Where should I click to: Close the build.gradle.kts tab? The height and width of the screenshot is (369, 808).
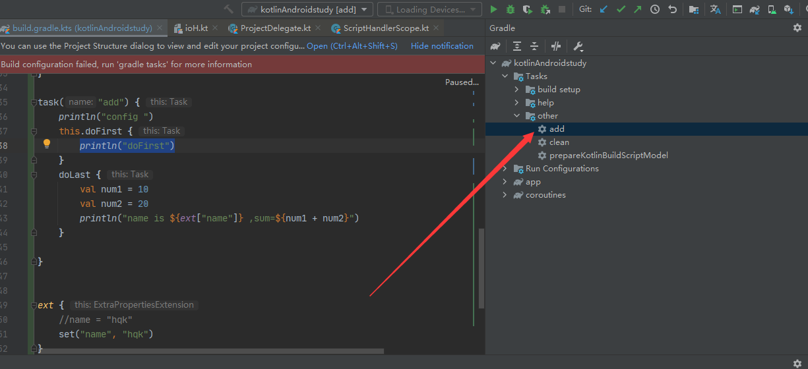point(160,28)
